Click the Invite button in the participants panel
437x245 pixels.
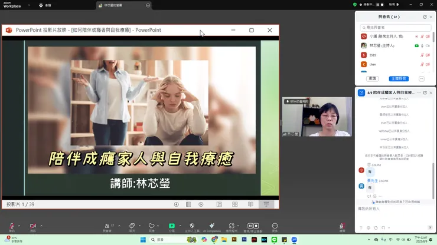pos(373,79)
